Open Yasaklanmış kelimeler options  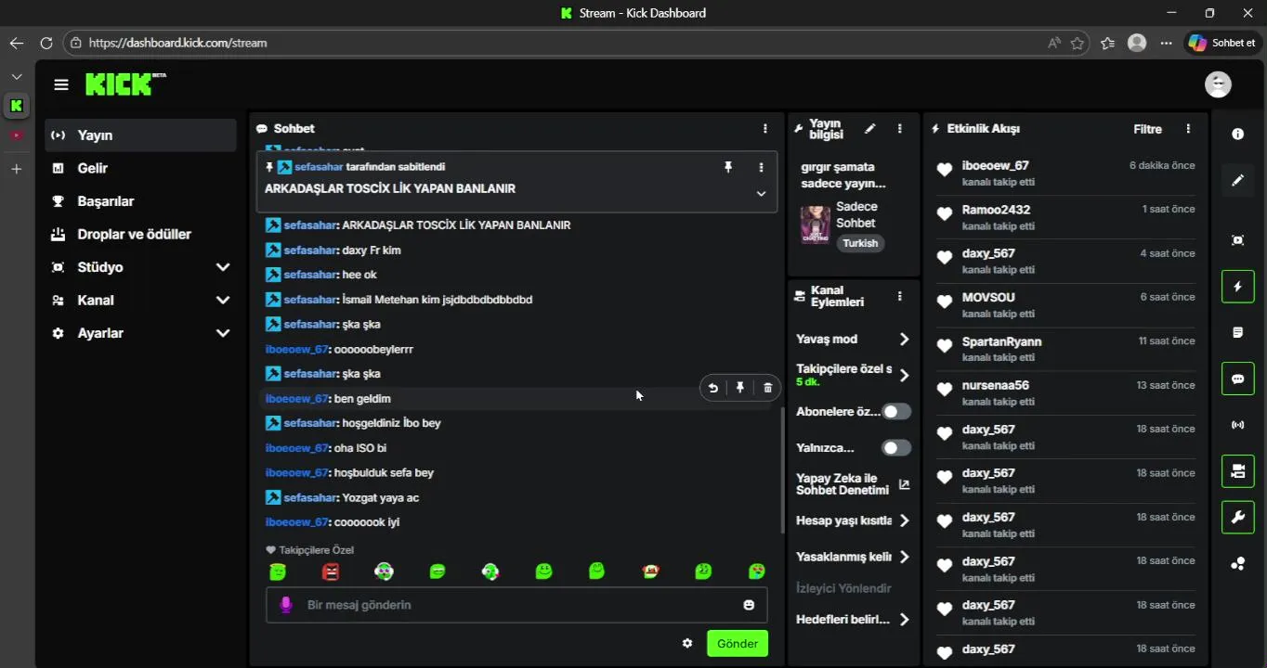[x=853, y=557]
